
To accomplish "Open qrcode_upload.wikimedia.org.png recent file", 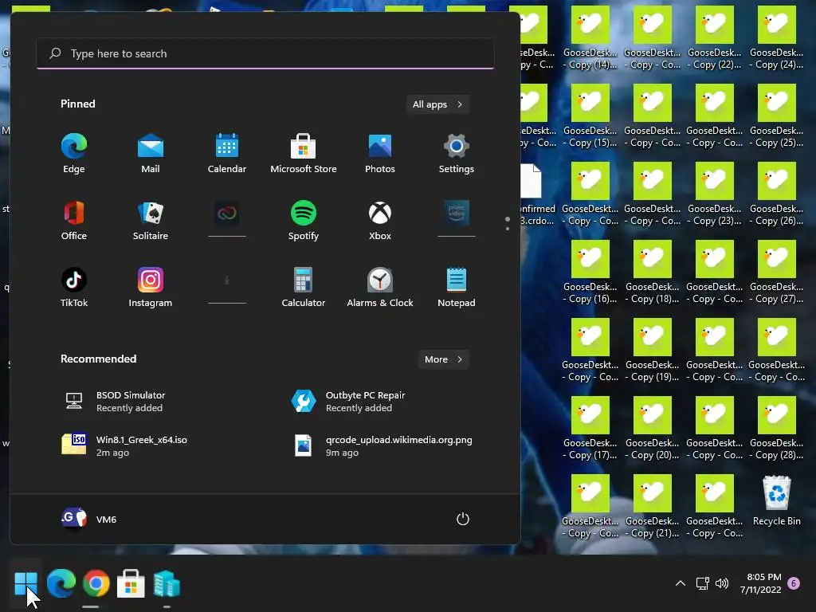I will [385, 446].
